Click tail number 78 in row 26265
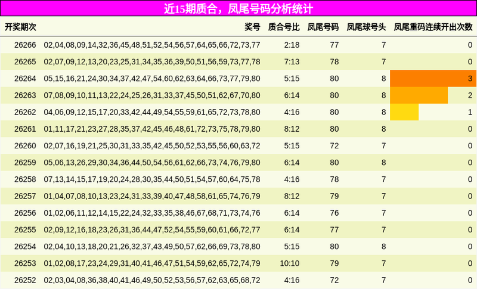This screenshot has height=289, width=477. (334, 62)
